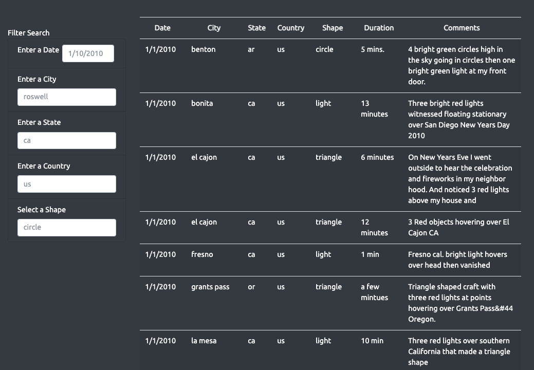Click the duration cell 10 min
Screen dimensions: 534x370
click(x=372, y=341)
